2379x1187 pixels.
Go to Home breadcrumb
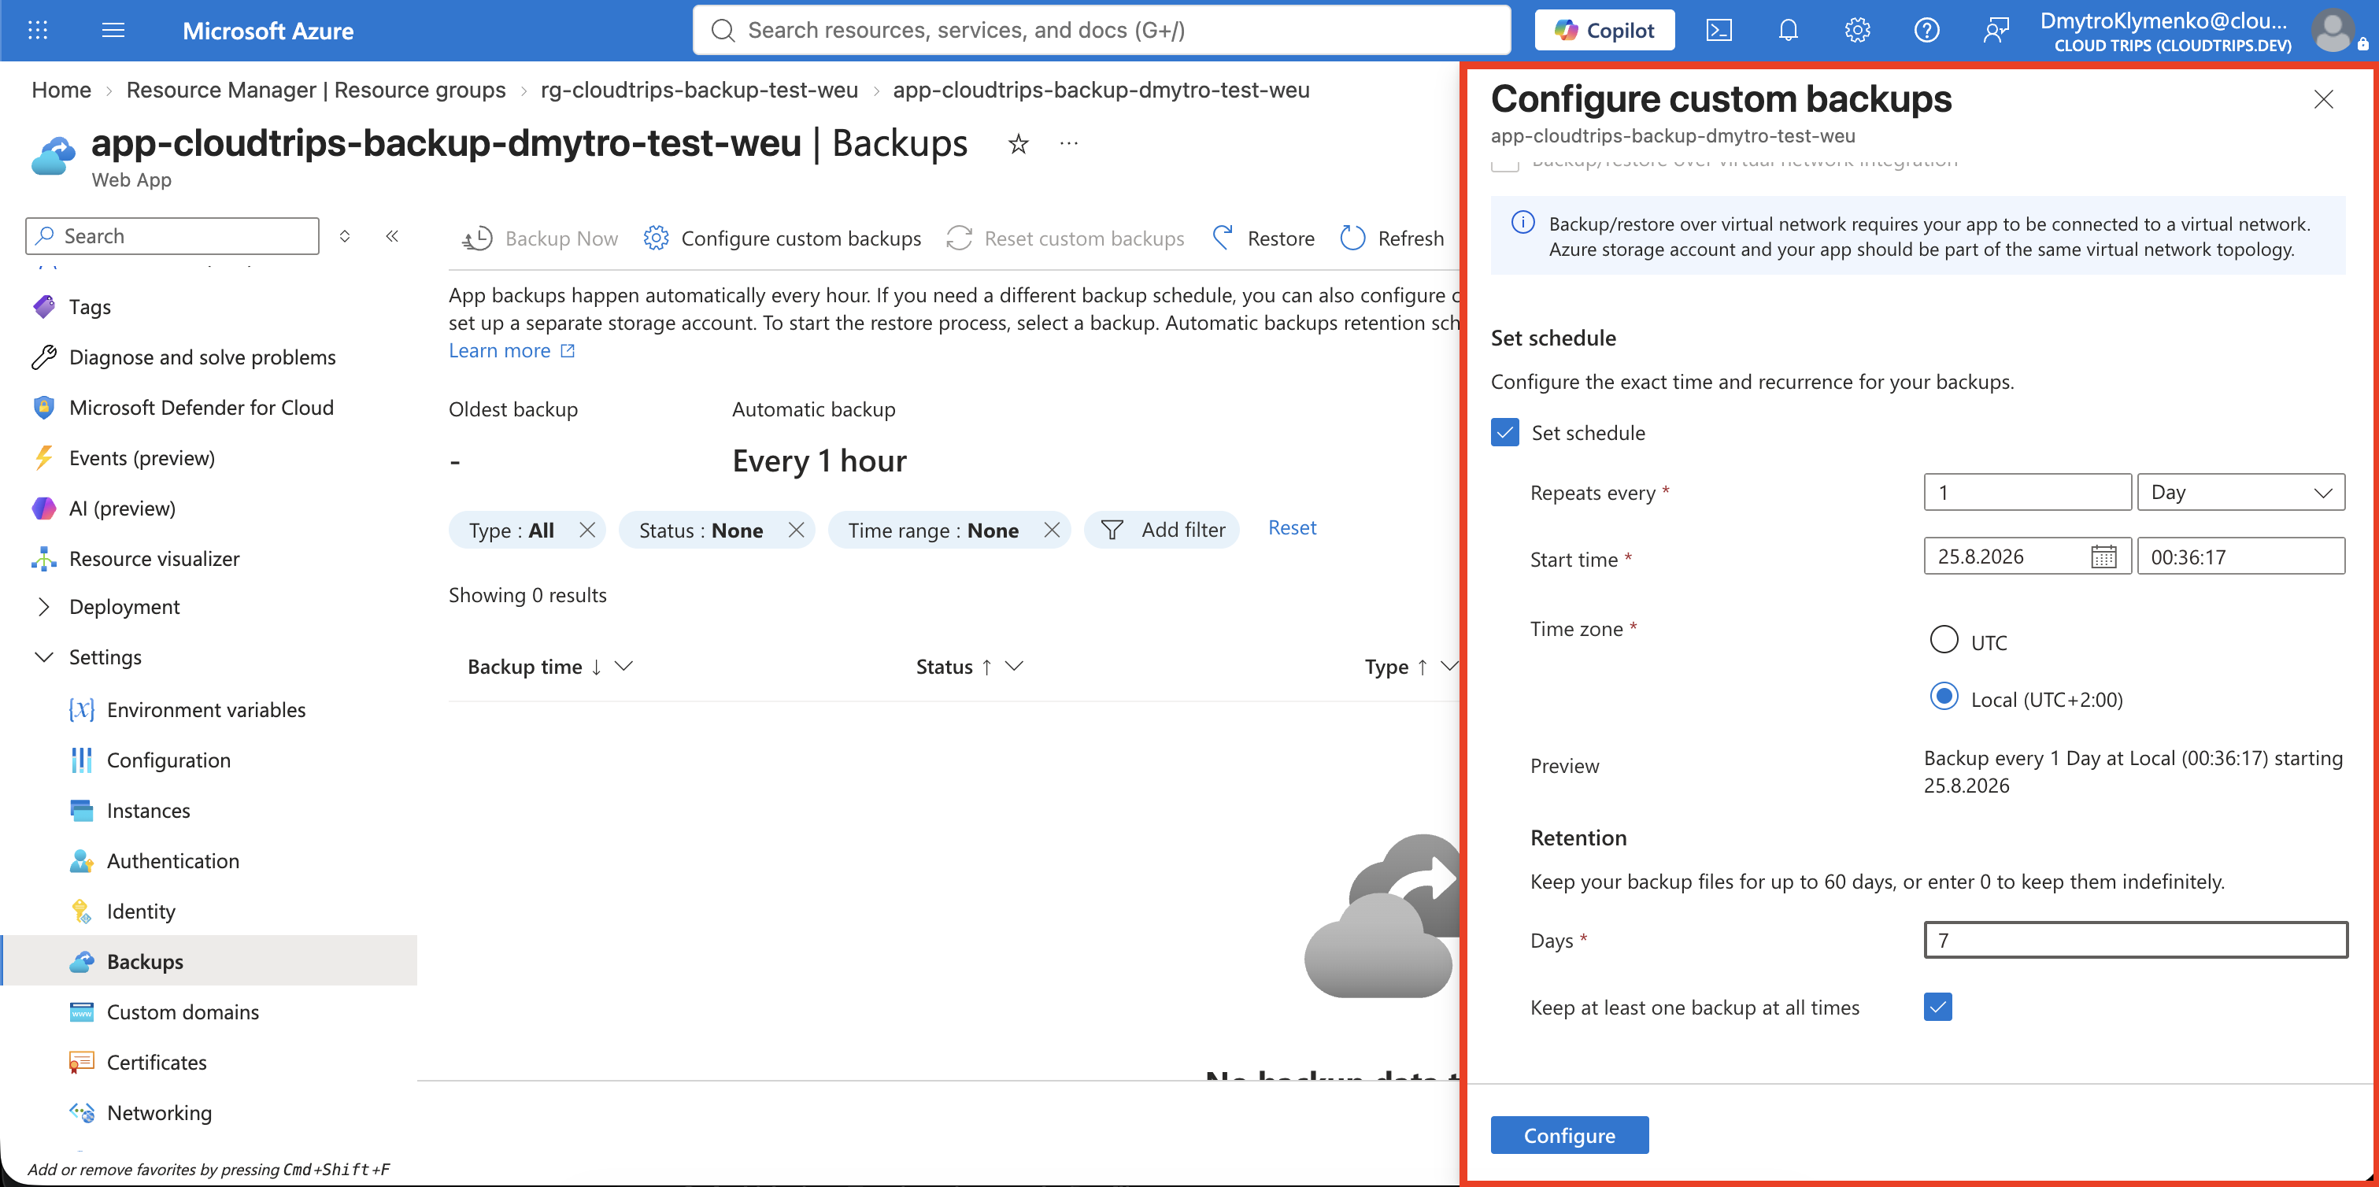pos(61,90)
